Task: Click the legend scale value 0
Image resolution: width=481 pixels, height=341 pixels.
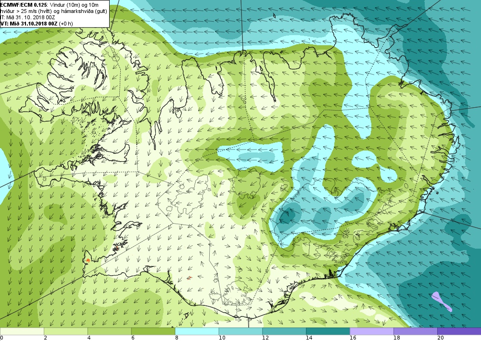Action: (2, 338)
